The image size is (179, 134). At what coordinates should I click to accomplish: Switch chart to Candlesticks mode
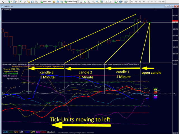click(x=85, y=2)
